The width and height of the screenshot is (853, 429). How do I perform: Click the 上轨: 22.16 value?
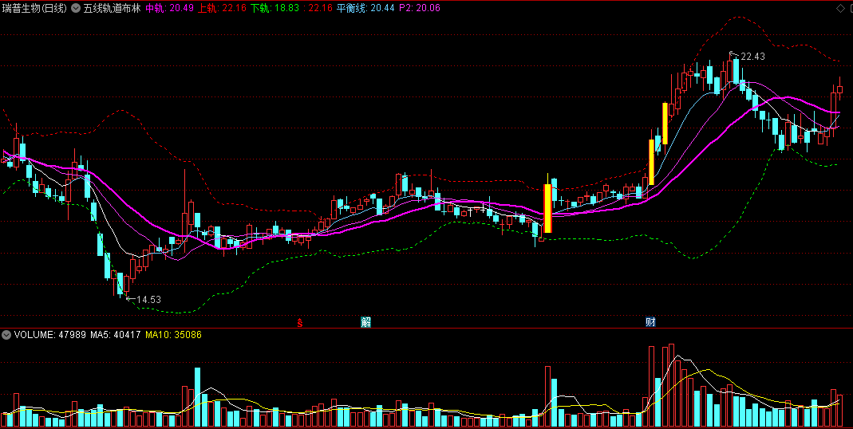click(222, 8)
